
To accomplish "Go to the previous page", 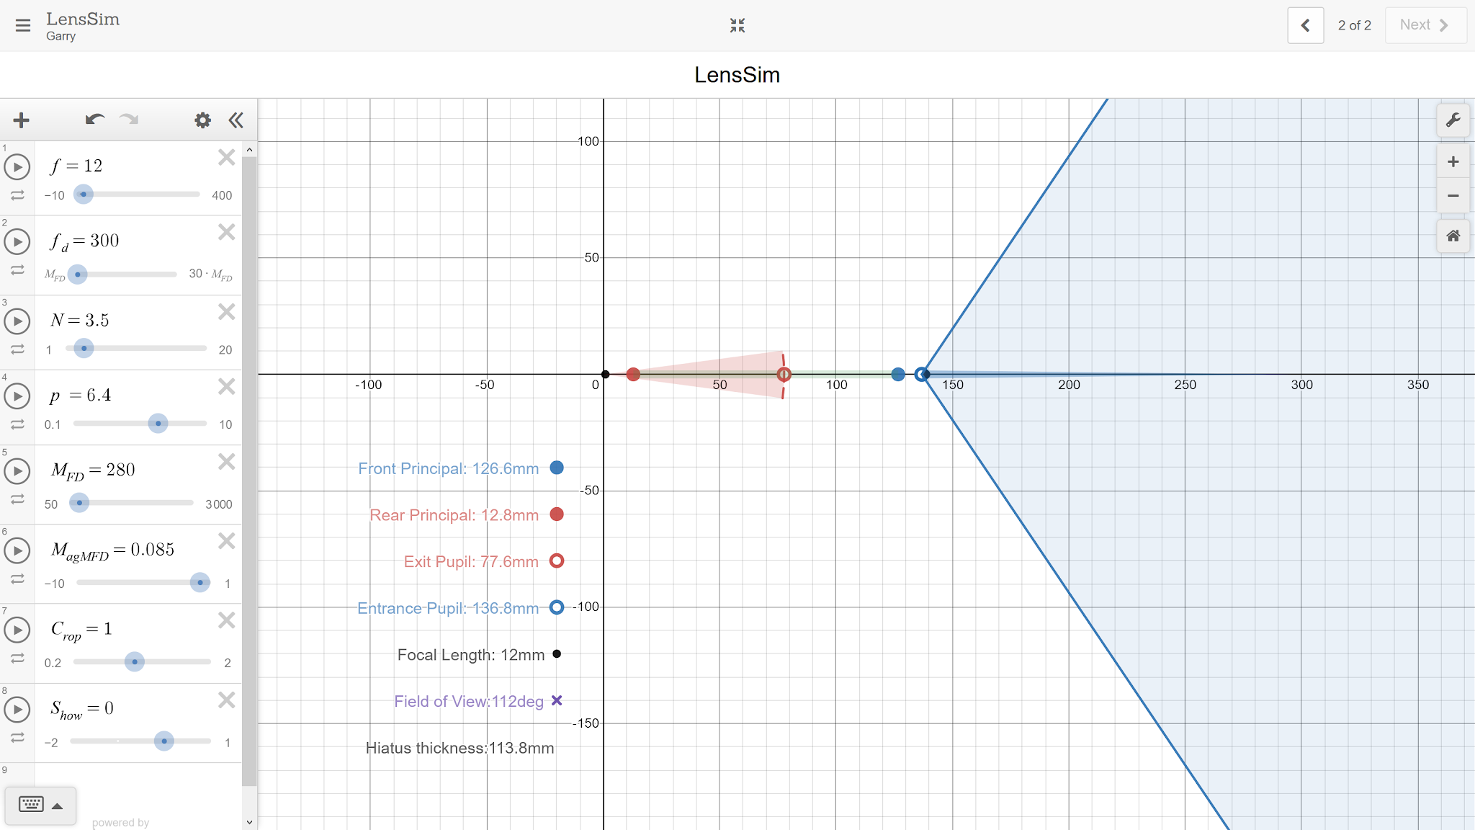I will click(x=1305, y=26).
